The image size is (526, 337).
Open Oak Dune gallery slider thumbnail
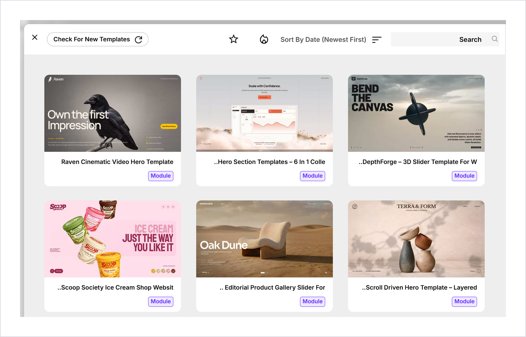tap(265, 239)
